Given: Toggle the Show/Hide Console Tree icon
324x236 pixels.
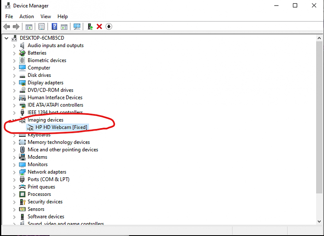Looking at the screenshot, I should (29, 27).
